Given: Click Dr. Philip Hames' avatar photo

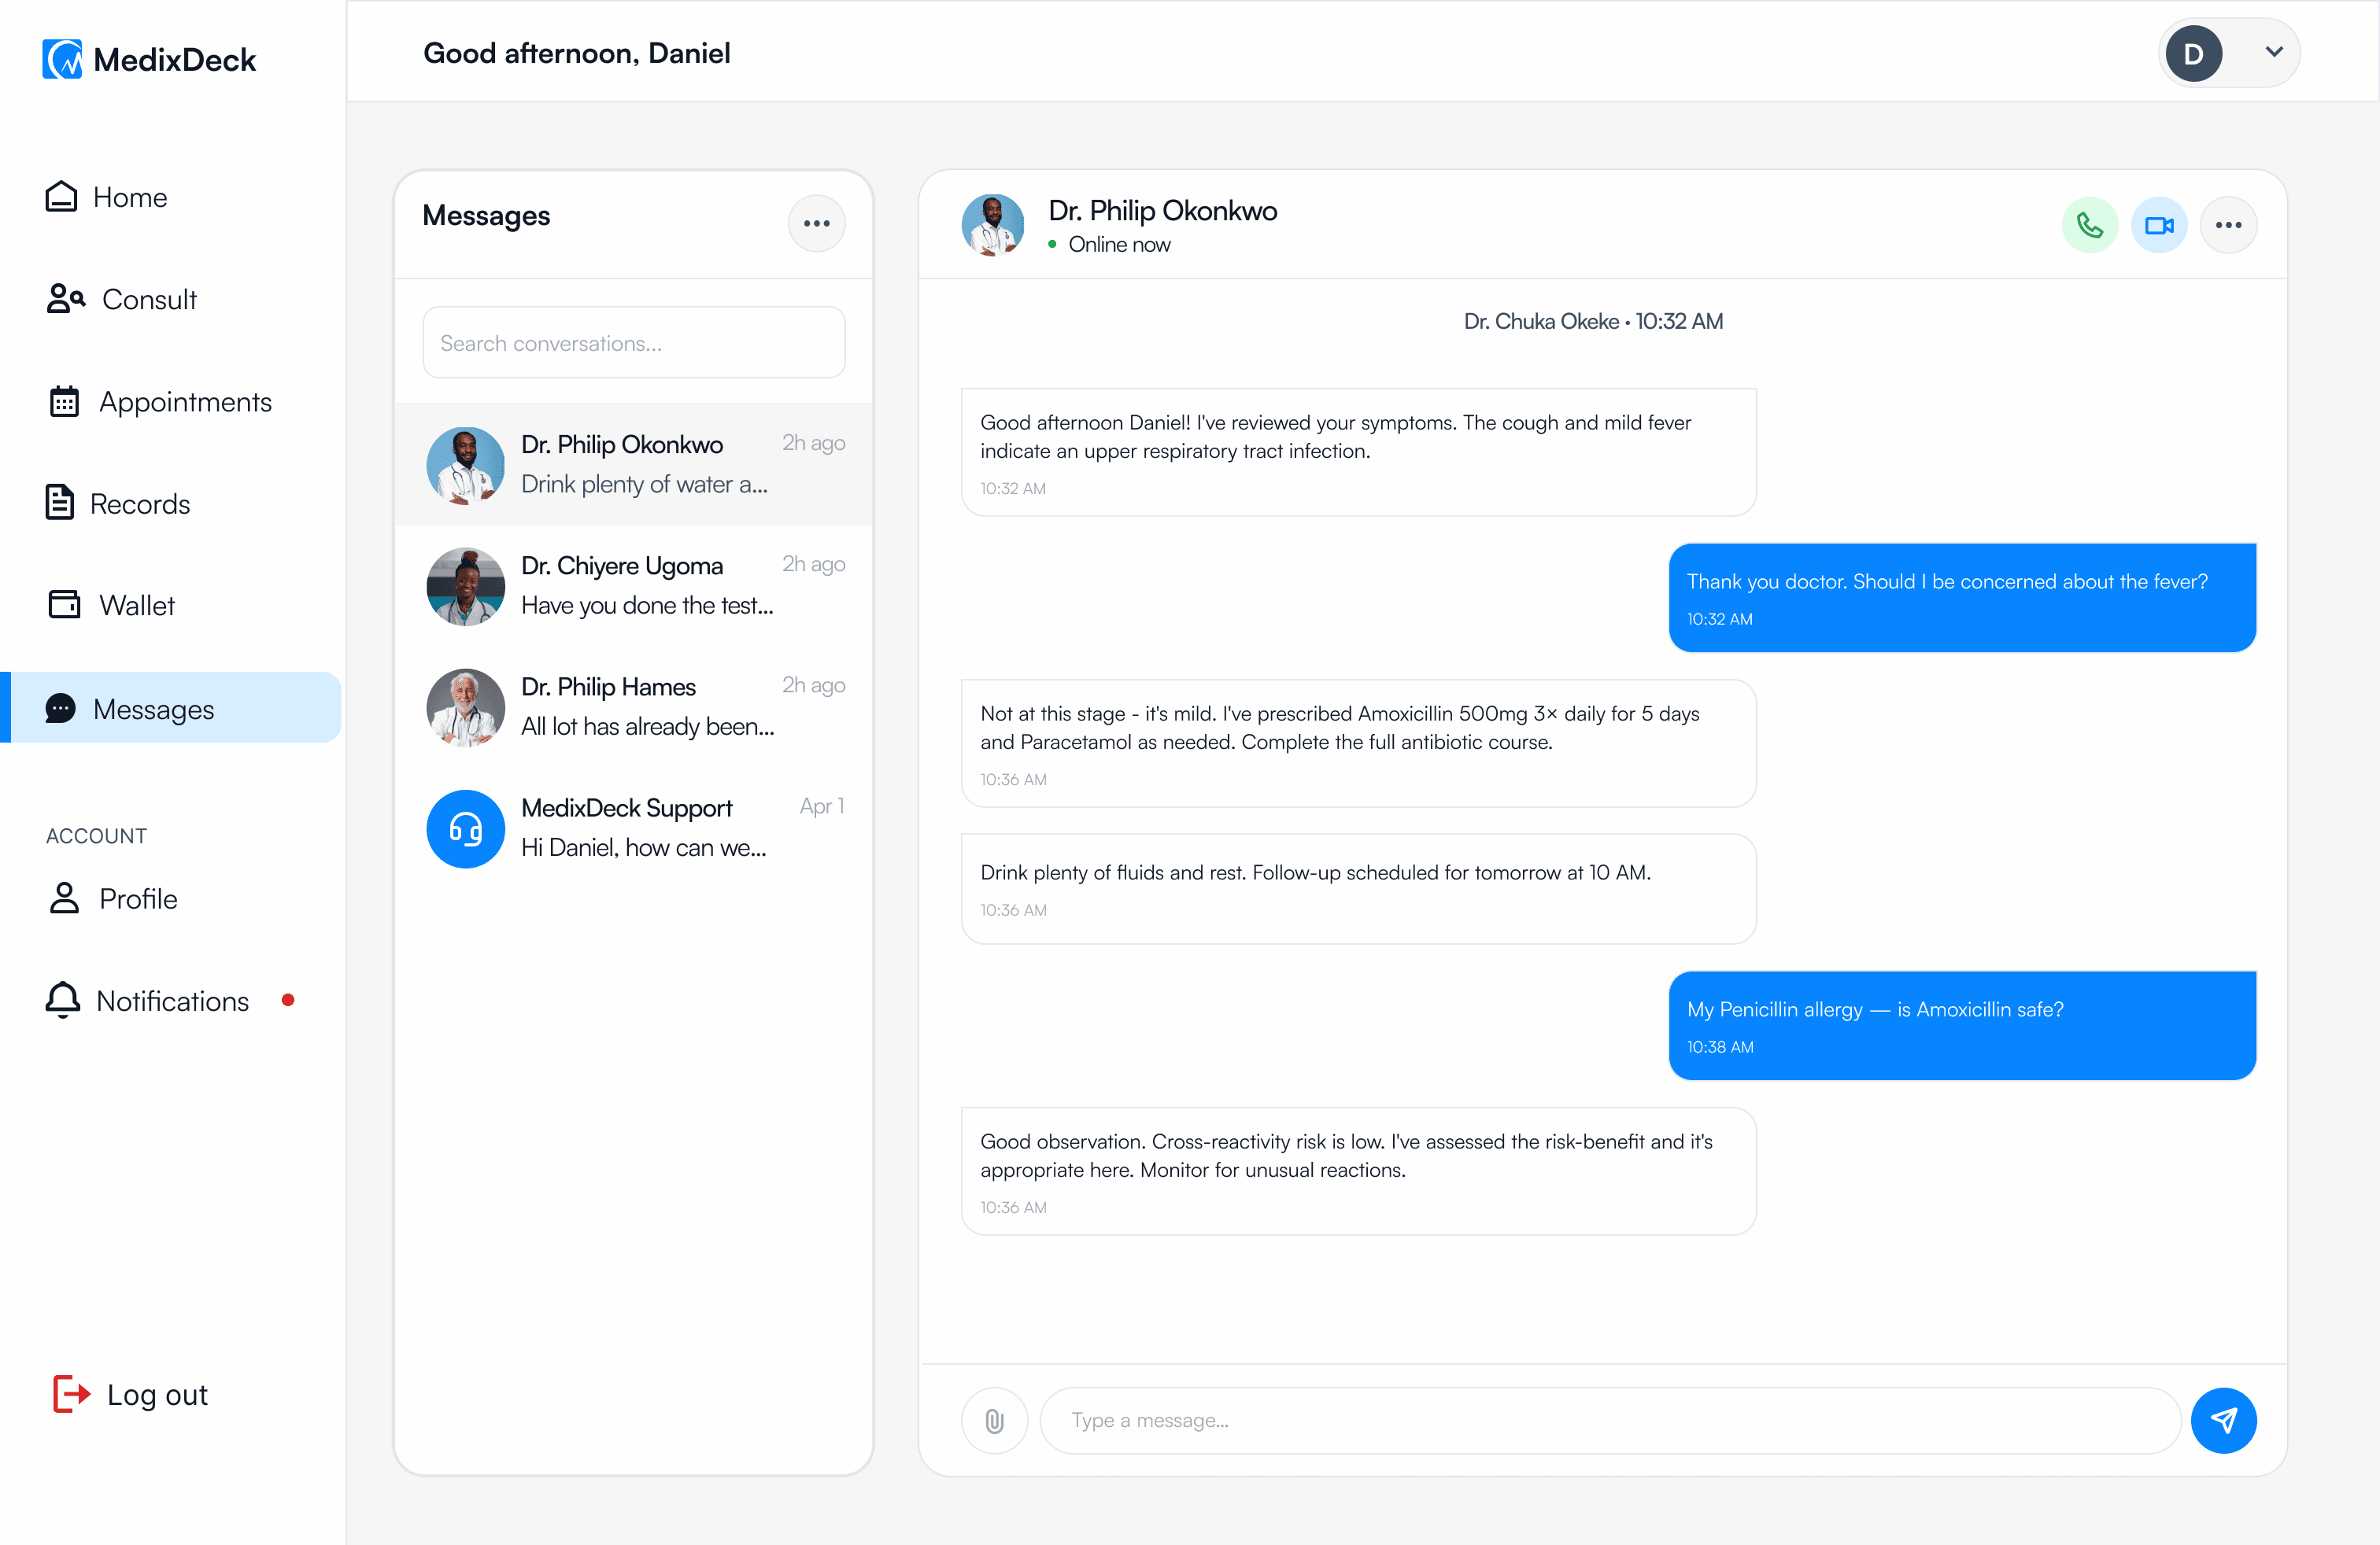Looking at the screenshot, I should click(465, 707).
